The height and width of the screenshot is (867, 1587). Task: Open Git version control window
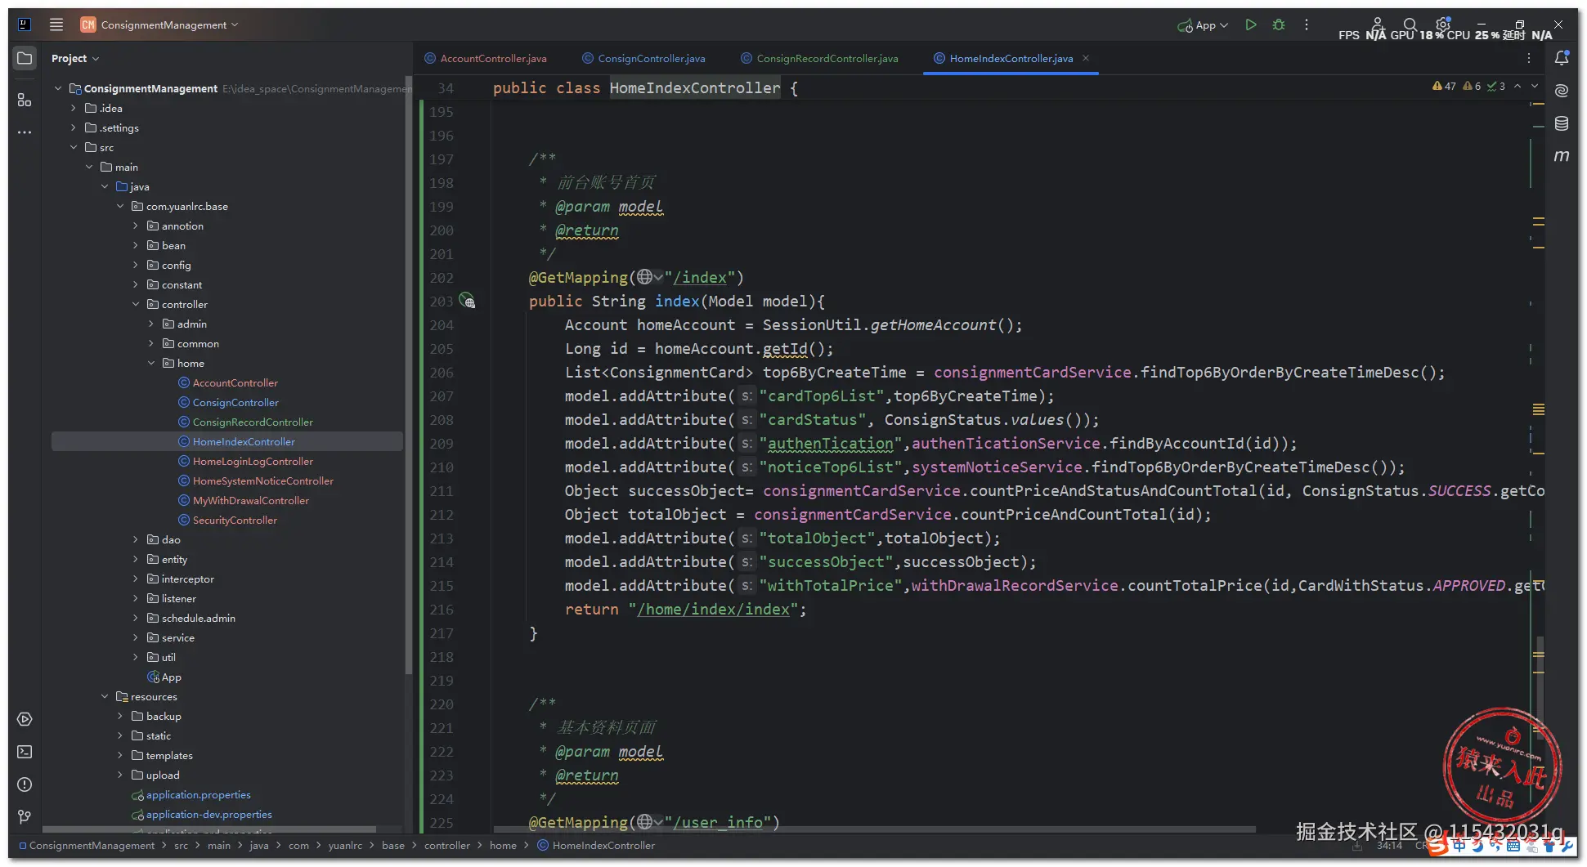[25, 816]
